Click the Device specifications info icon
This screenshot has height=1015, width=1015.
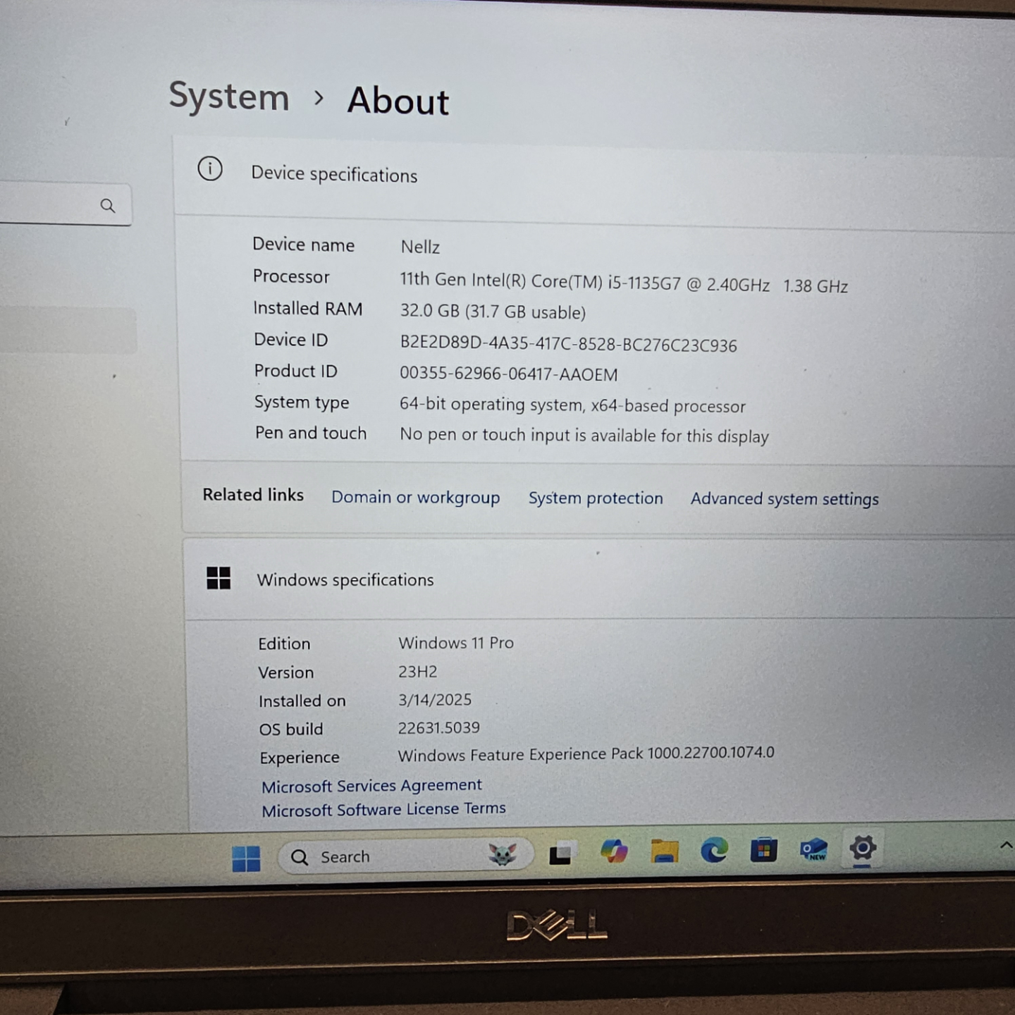coord(210,169)
